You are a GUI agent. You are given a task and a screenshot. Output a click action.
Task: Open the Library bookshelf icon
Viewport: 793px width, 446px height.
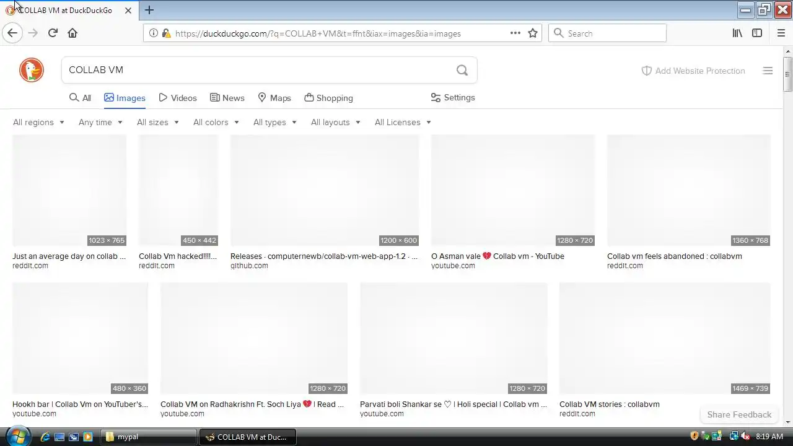tap(737, 33)
